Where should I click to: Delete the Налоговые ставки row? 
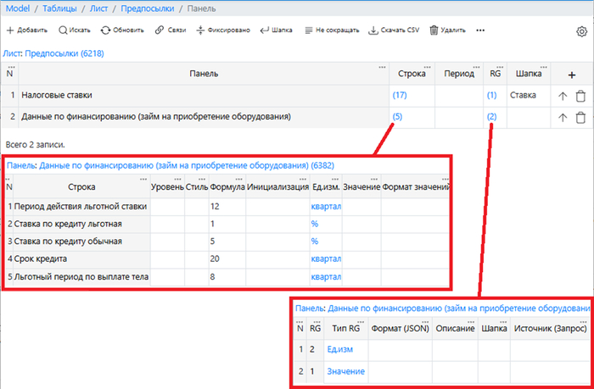pyautogui.click(x=580, y=97)
